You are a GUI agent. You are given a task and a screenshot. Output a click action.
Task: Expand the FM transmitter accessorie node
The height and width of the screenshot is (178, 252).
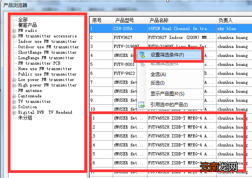pos(14,36)
